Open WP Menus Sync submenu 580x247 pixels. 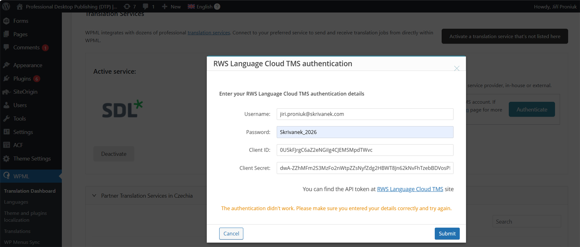22,242
